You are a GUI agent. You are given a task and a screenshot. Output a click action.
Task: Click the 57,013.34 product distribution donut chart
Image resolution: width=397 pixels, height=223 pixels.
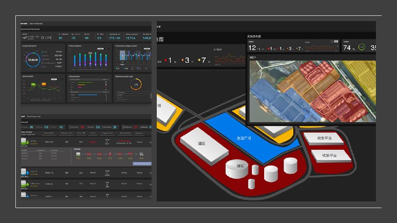pos(33,60)
